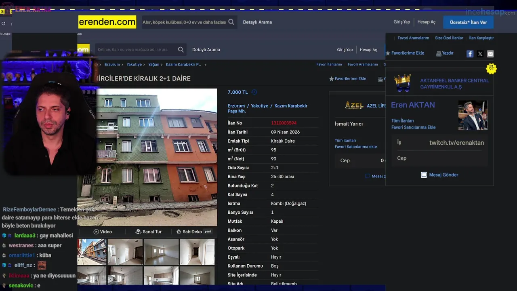This screenshot has width=517, height=291.
Task: Click Detaylı Arama in the top header
Action: 257,22
